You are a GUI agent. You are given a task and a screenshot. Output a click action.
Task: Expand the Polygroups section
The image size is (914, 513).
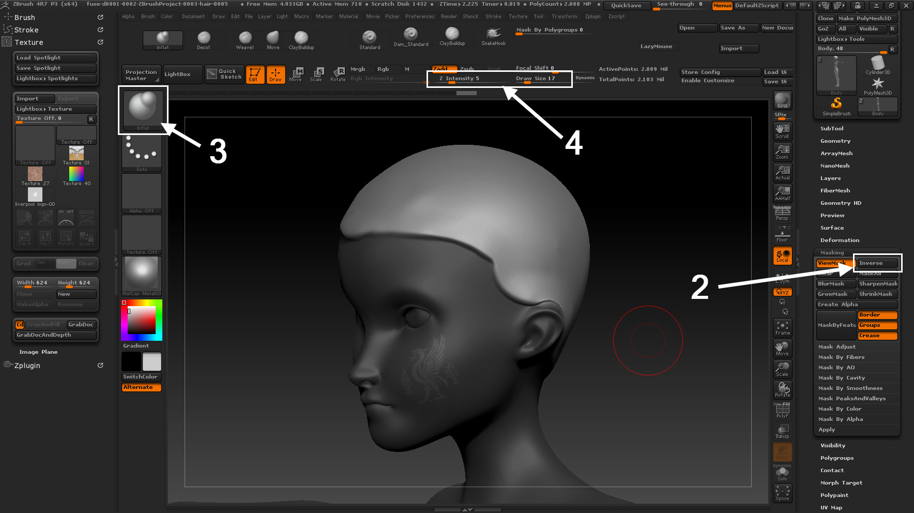(836, 458)
